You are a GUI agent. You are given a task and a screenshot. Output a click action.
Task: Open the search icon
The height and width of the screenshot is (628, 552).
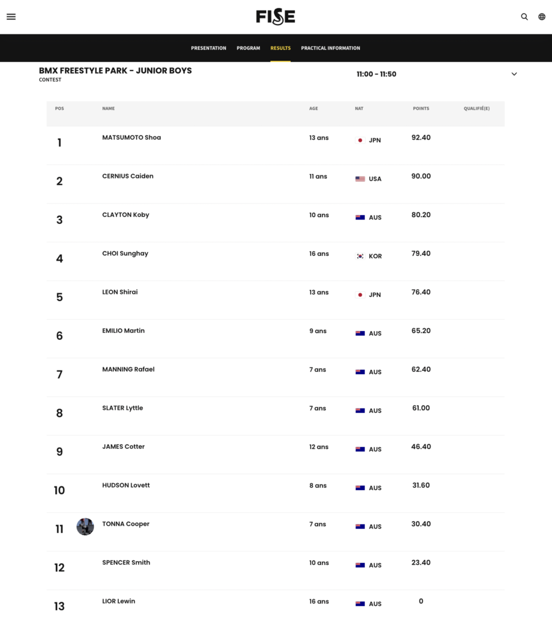tap(524, 17)
